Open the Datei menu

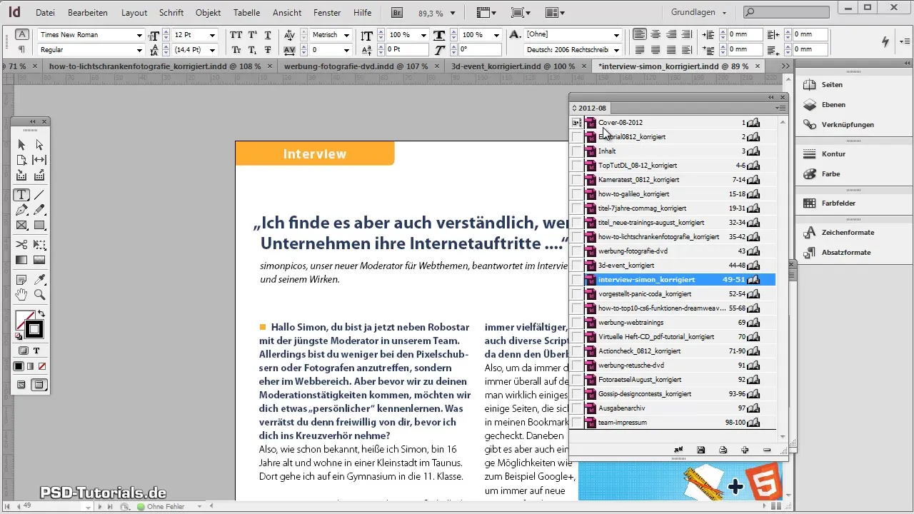click(x=45, y=13)
